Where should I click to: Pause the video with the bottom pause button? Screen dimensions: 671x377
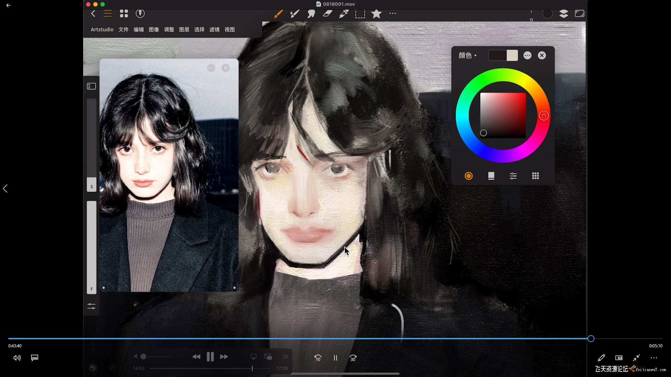point(335,358)
